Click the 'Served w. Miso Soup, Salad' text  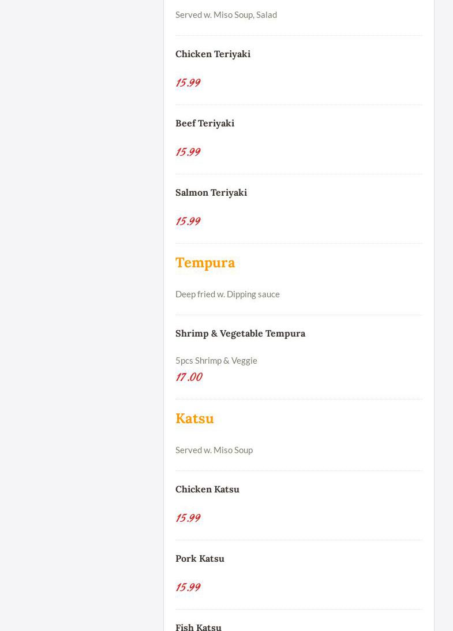tap(226, 14)
